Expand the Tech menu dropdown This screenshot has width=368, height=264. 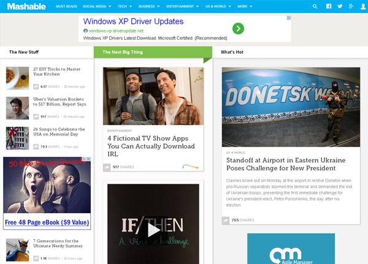point(125,6)
